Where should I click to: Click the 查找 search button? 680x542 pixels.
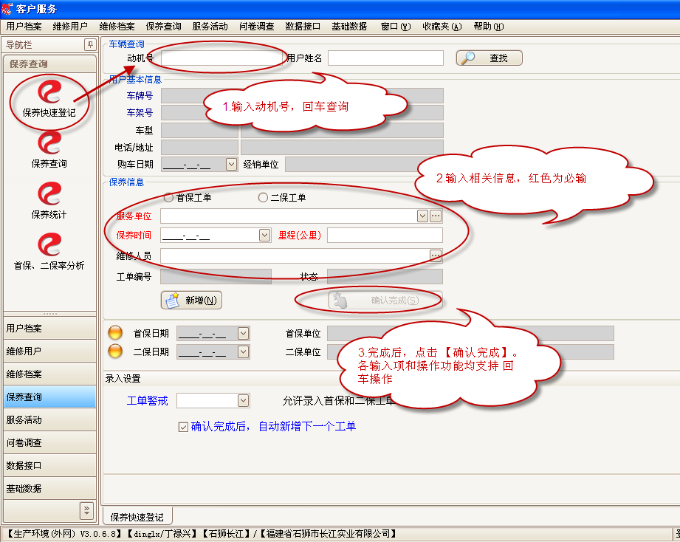489,58
